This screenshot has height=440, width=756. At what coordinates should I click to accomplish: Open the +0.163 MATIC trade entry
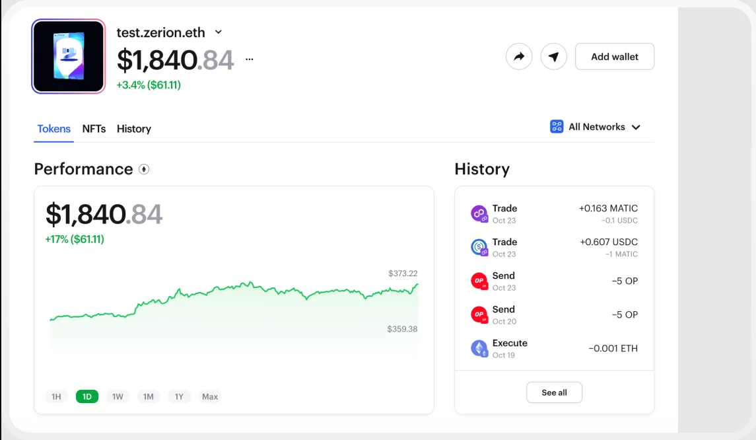click(555, 214)
